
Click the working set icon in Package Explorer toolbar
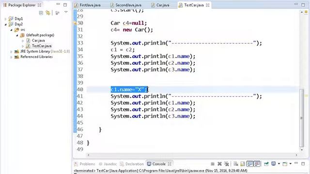pyautogui.click(x=57, y=13)
